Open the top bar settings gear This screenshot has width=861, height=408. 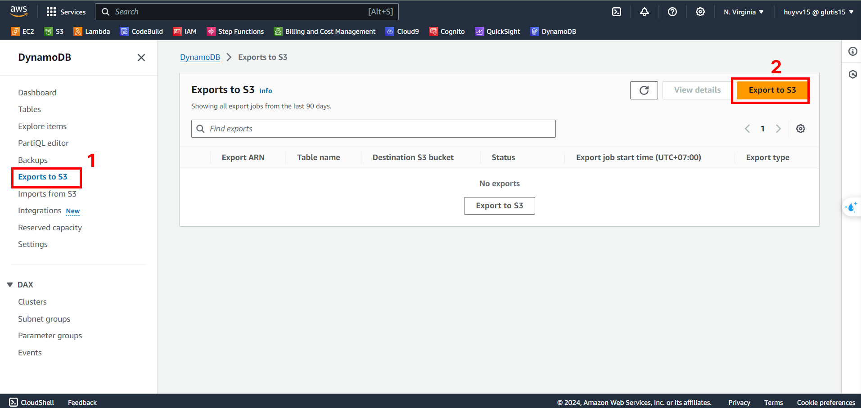tap(700, 12)
